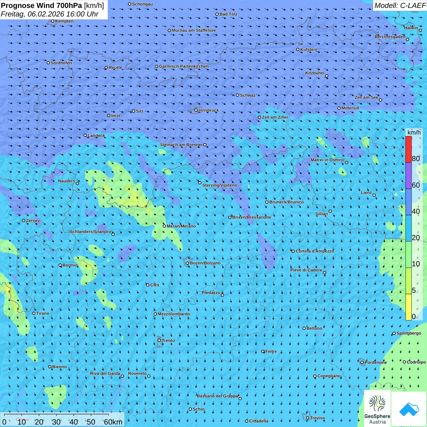
Task: Click the Bassano del Grappa label
Action: (x=217, y=396)
